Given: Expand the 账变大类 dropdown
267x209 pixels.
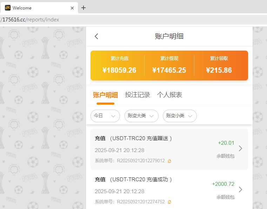Looking at the screenshot, I should (x=141, y=116).
